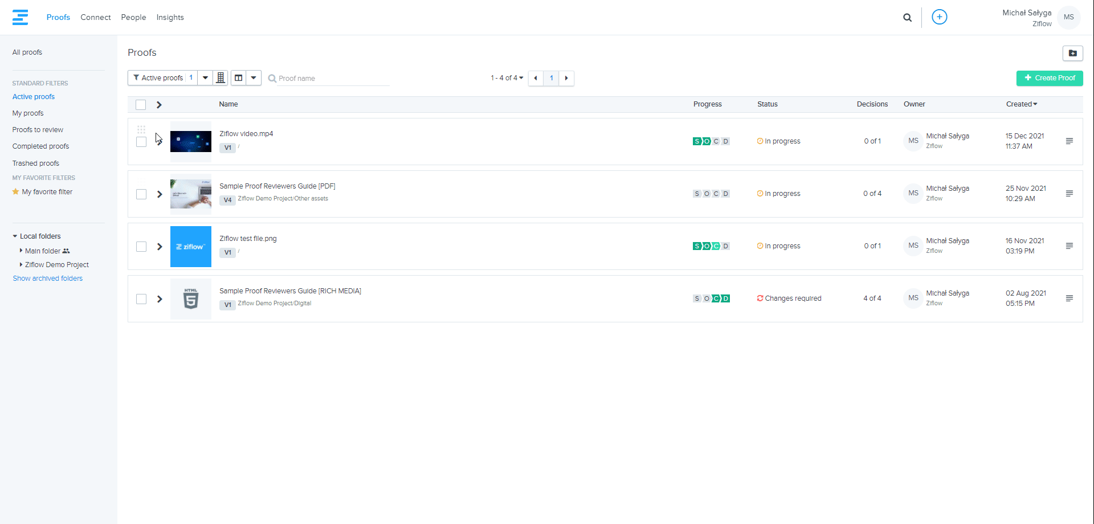Viewport: 1094px width, 524px height.
Task: Click the Proof name search field
Action: (x=329, y=79)
